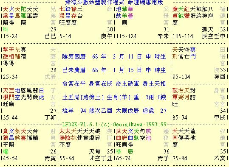The image size is (229, 167).
Task: Click the green 權 marker
Action: pyautogui.click(x=6, y=152)
